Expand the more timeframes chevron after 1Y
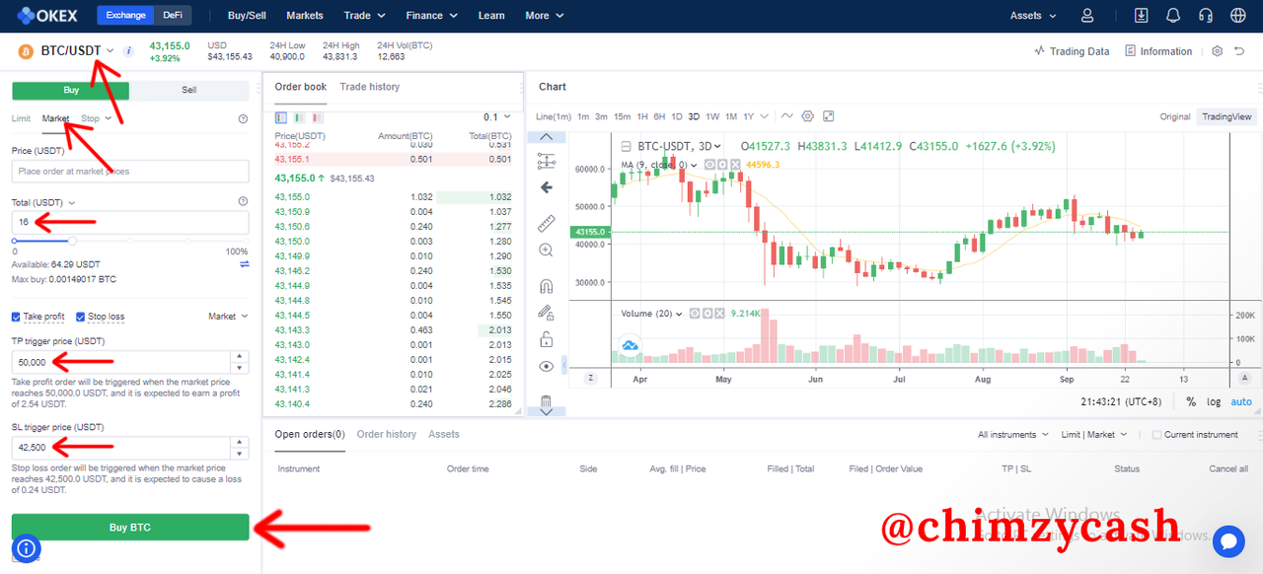Screen dimensions: 1263x574 pyautogui.click(x=763, y=116)
